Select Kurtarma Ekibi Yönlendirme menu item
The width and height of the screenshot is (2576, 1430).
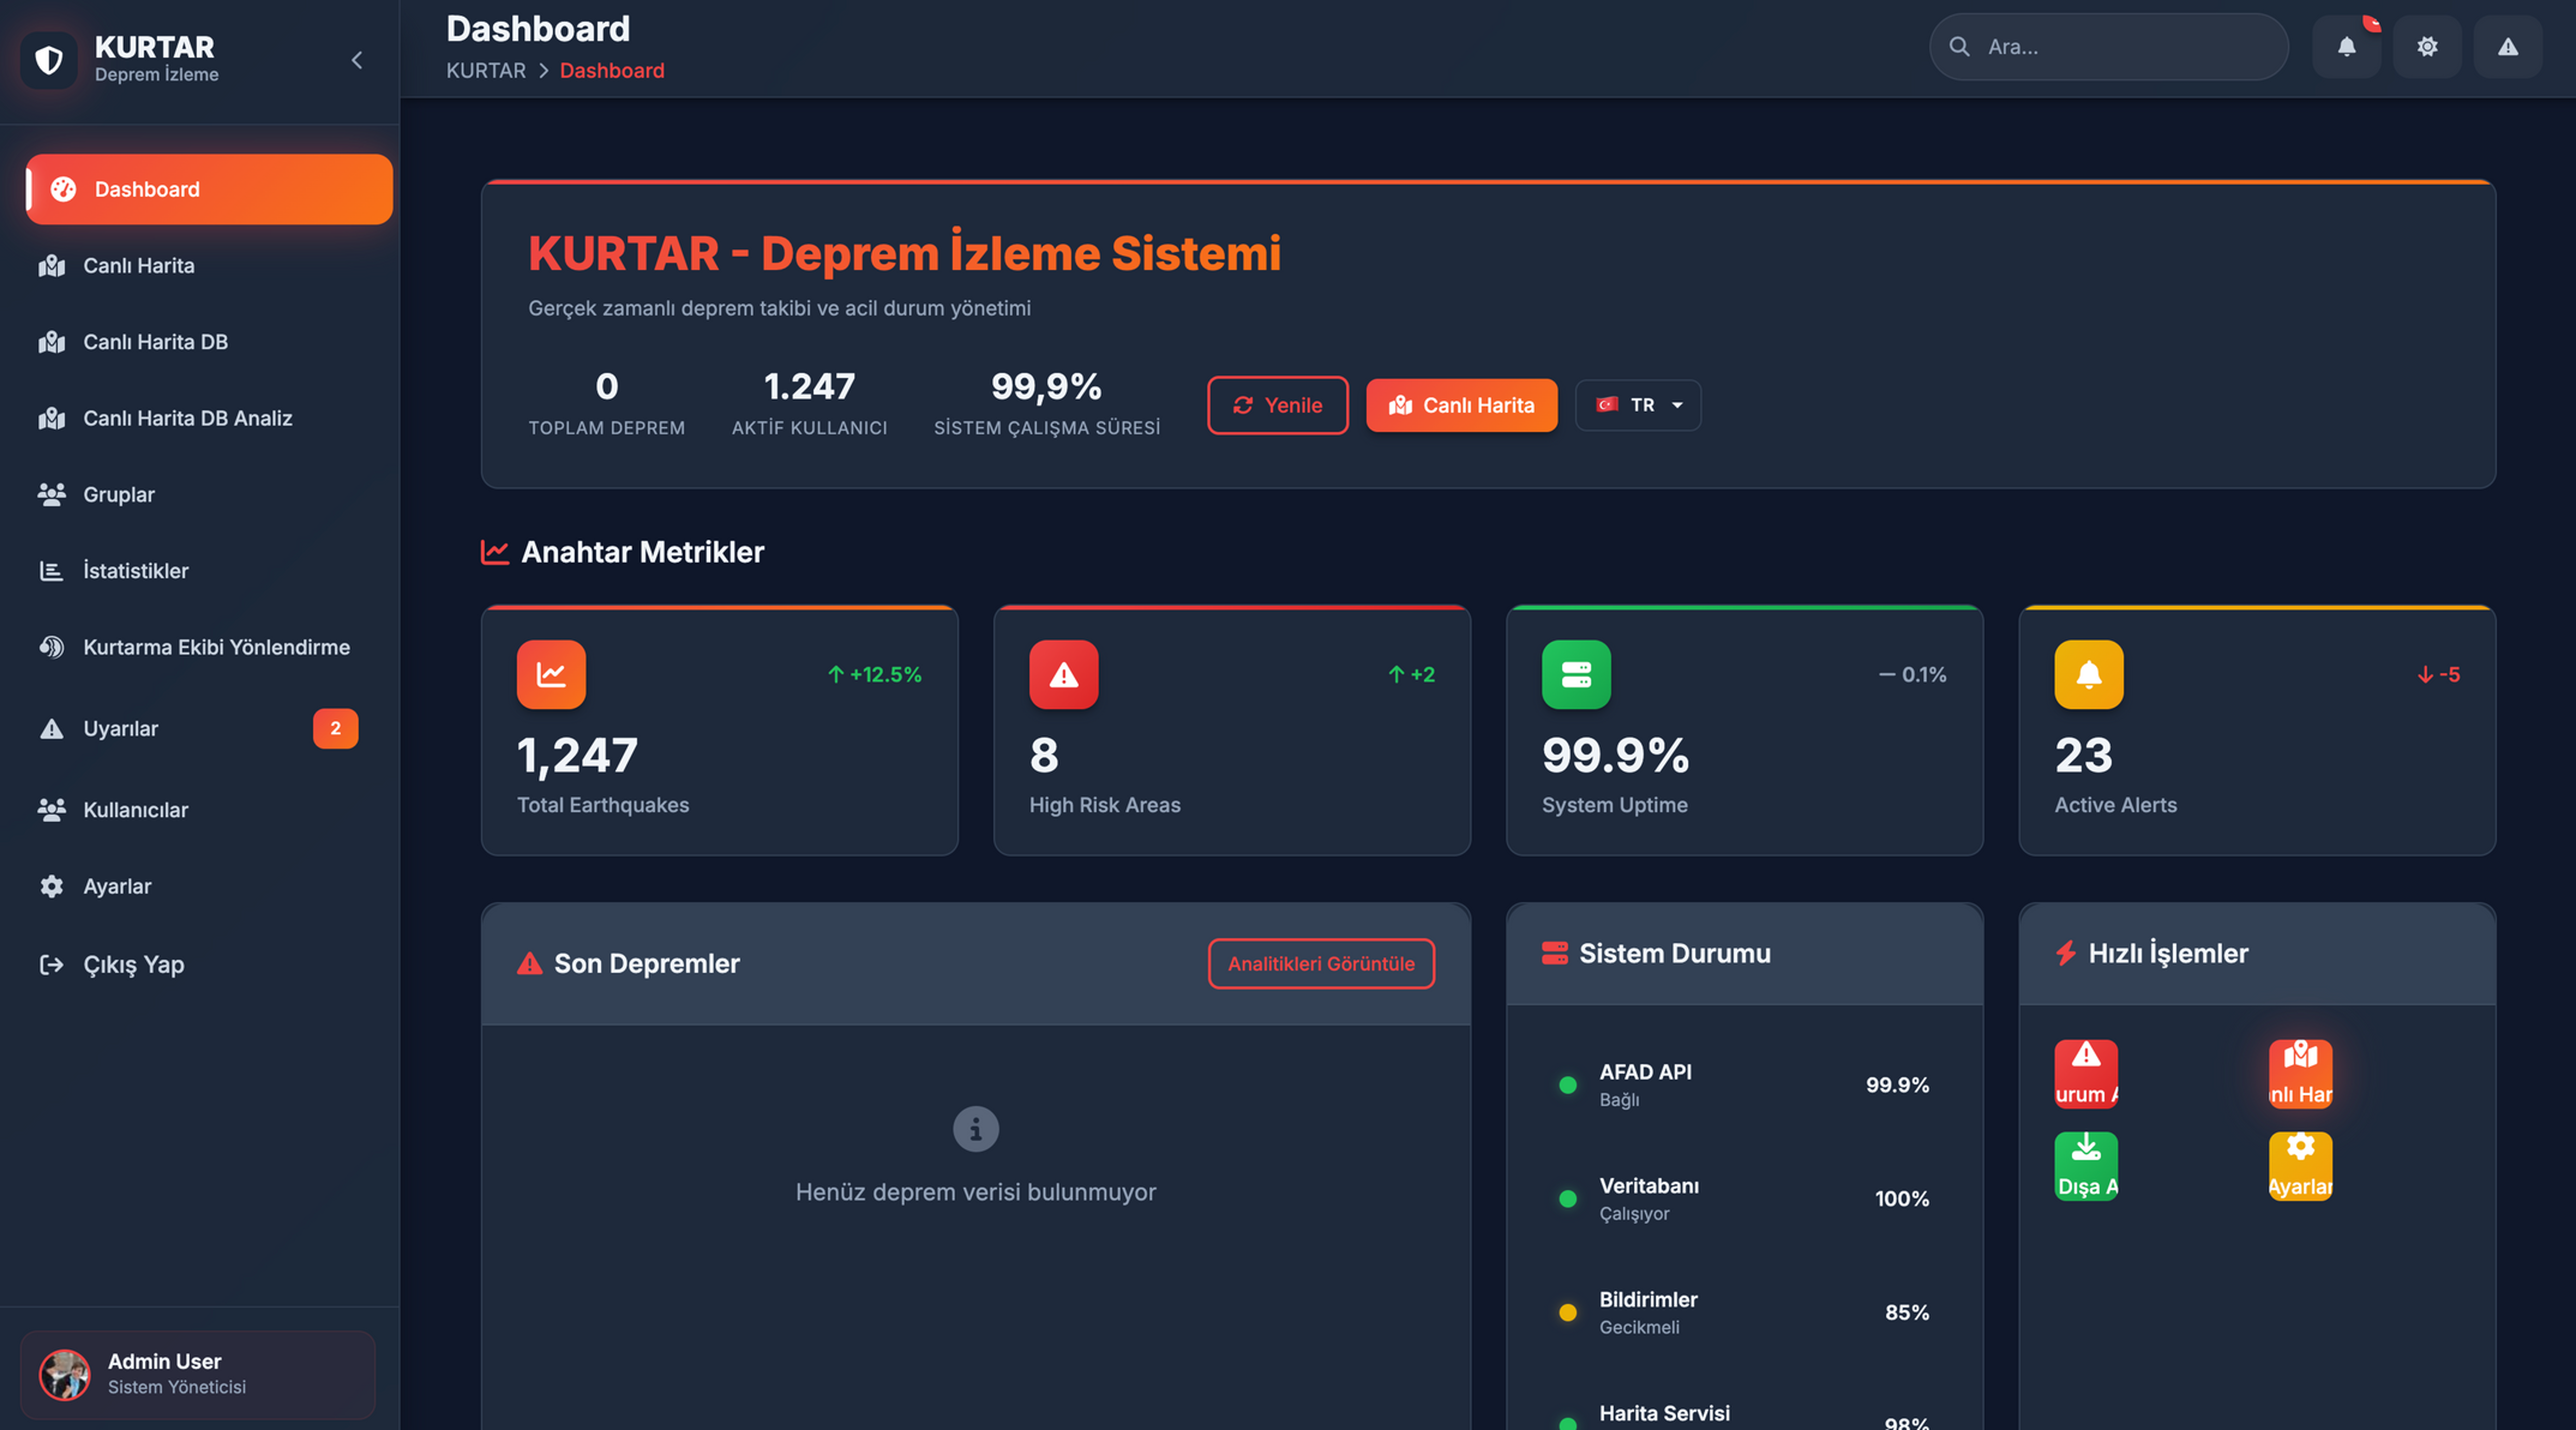216,647
